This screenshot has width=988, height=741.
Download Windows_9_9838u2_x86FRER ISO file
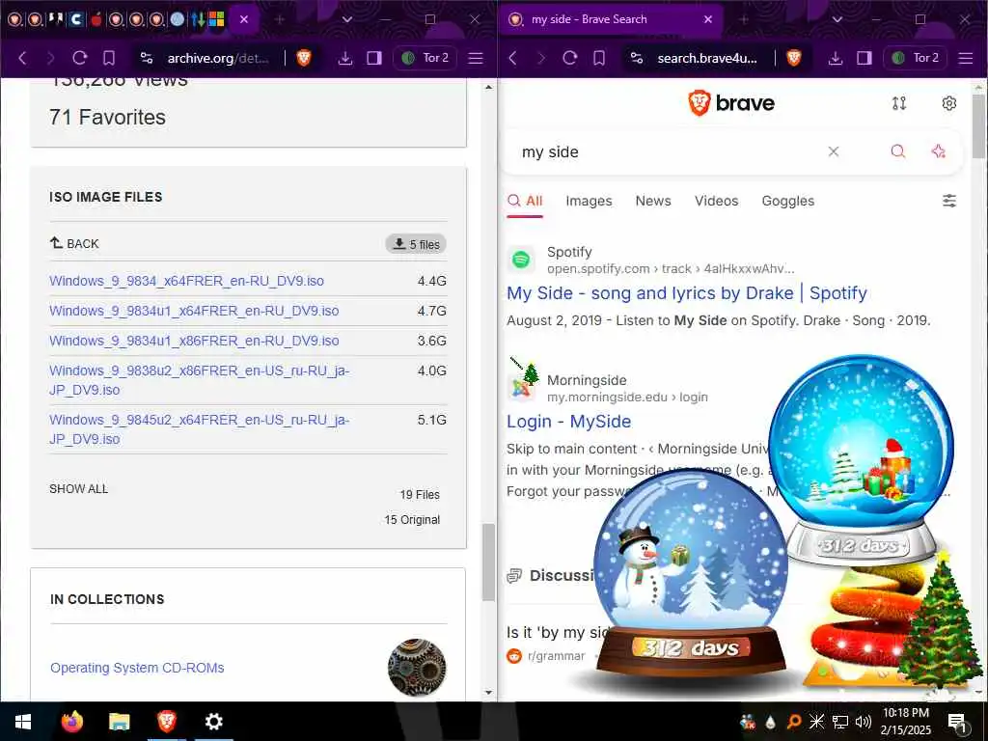tap(199, 380)
